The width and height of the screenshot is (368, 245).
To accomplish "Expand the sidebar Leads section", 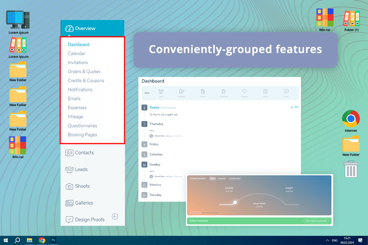I will [x=76, y=169].
